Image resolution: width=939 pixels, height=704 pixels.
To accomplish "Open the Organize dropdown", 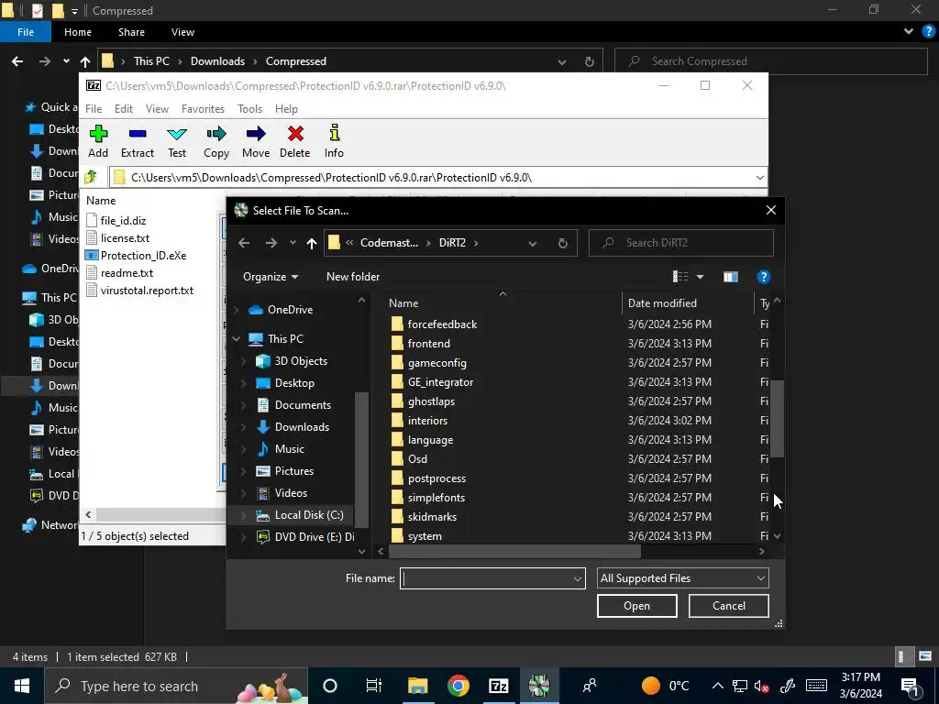I will 271,277.
